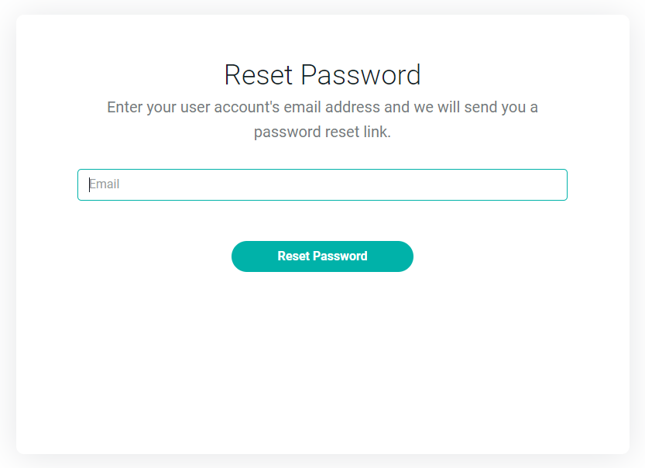Focus the Email address text box
Viewport: 645px width, 468px height.
click(322, 184)
